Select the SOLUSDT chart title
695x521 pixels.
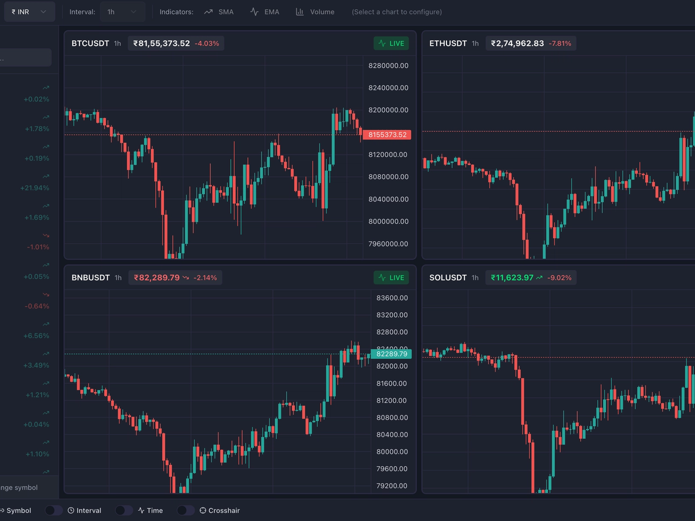[x=448, y=278]
